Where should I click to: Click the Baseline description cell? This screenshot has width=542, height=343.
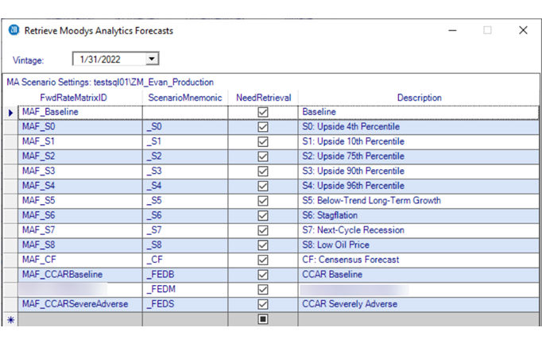[419, 112]
